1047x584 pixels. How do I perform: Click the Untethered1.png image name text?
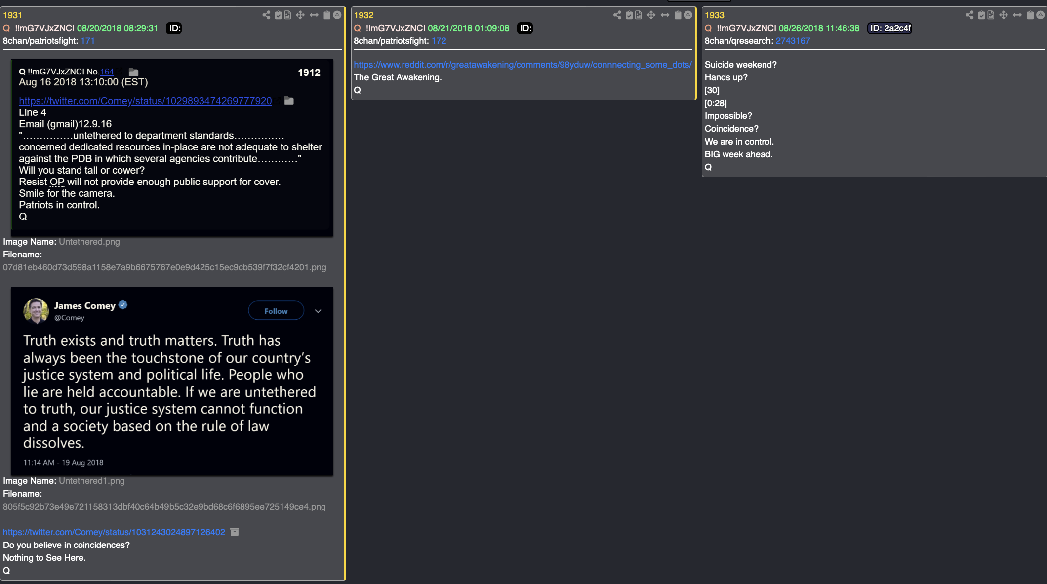[x=92, y=481]
